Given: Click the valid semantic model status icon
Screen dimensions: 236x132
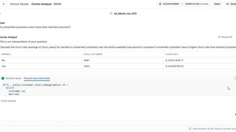Looking at the screenshot, I should (x=190, y=129).
